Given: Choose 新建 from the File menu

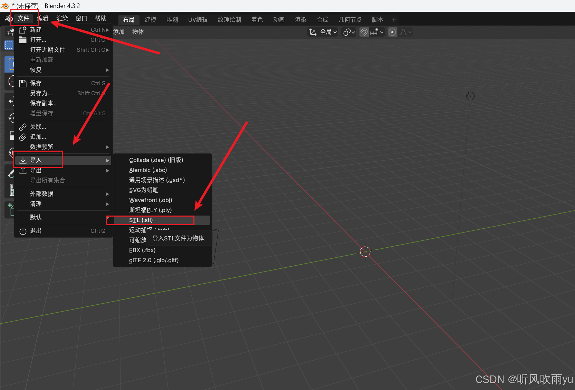Looking at the screenshot, I should pos(63,30).
